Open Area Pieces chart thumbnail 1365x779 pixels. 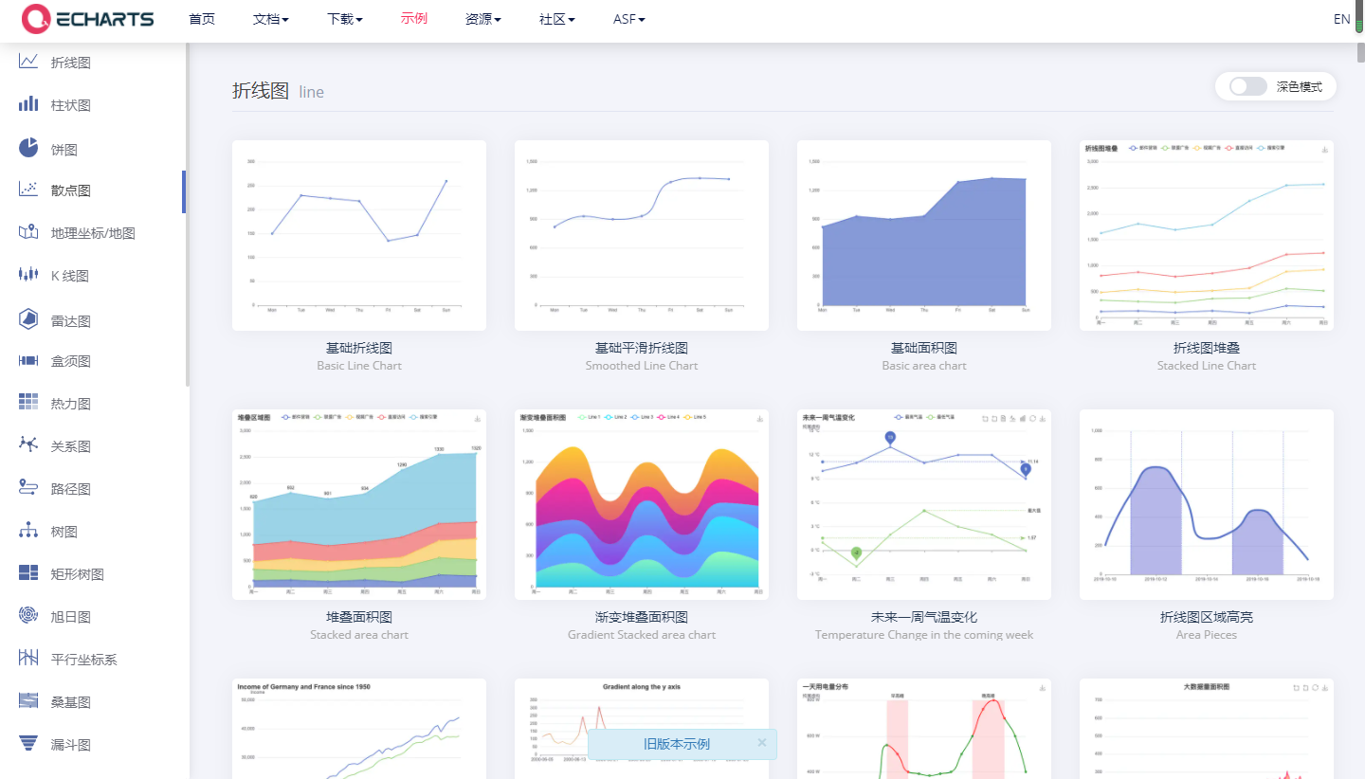[x=1207, y=504]
